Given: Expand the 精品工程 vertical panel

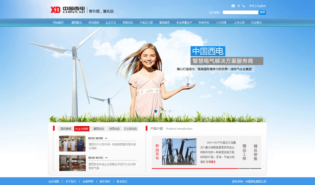Looking at the screenshot, I should coord(244,152).
